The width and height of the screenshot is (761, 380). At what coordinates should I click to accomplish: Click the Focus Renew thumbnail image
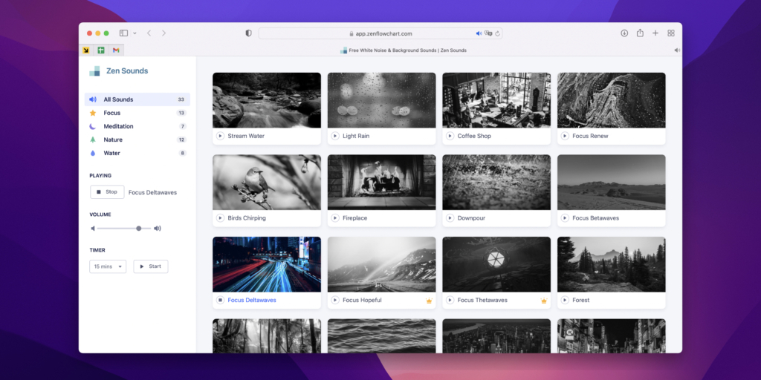pos(612,100)
